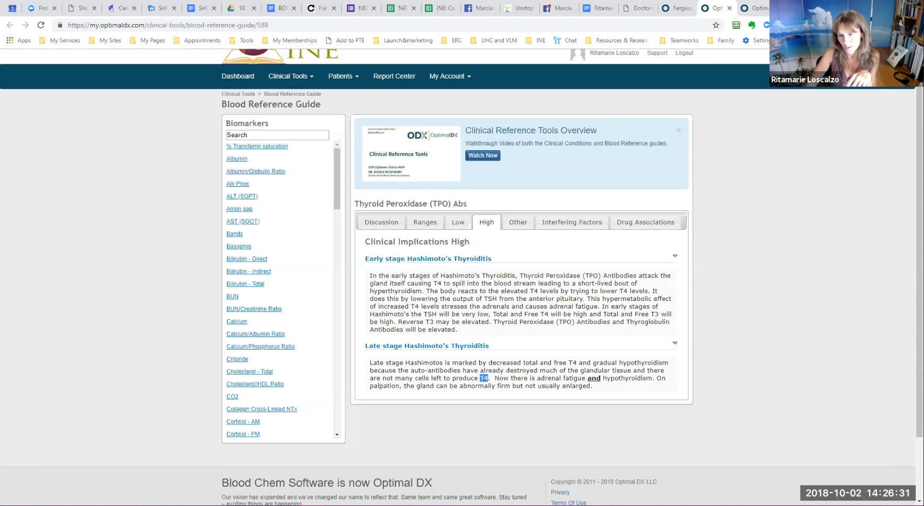This screenshot has width=924, height=506.
Task: Dismiss the Clinical Reference Tools Overview banner
Action: point(678,130)
